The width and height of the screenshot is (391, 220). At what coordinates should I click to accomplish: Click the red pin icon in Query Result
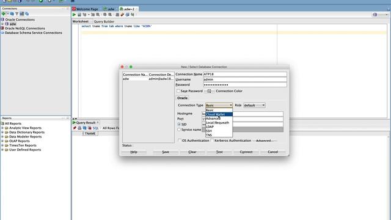tap(75, 128)
